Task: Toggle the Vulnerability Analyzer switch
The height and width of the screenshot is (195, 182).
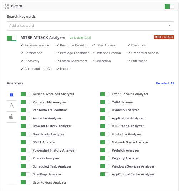Action: (x=25, y=102)
